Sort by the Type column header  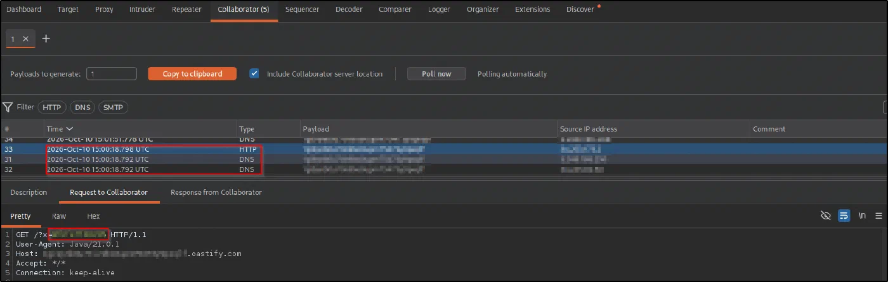click(x=268, y=129)
